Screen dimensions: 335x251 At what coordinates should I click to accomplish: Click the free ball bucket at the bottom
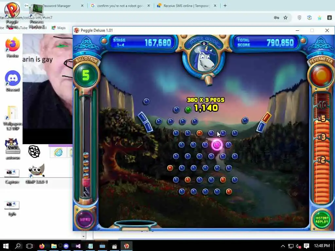[x=135, y=225]
